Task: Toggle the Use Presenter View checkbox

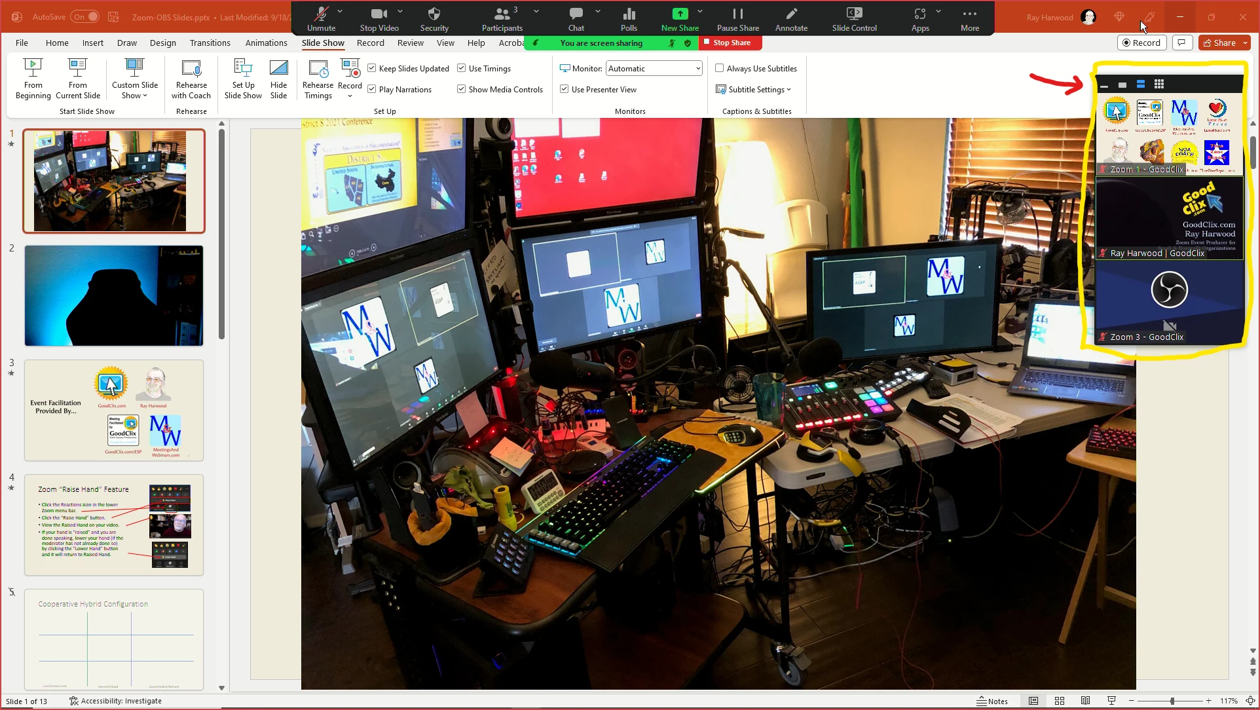Action: [565, 89]
